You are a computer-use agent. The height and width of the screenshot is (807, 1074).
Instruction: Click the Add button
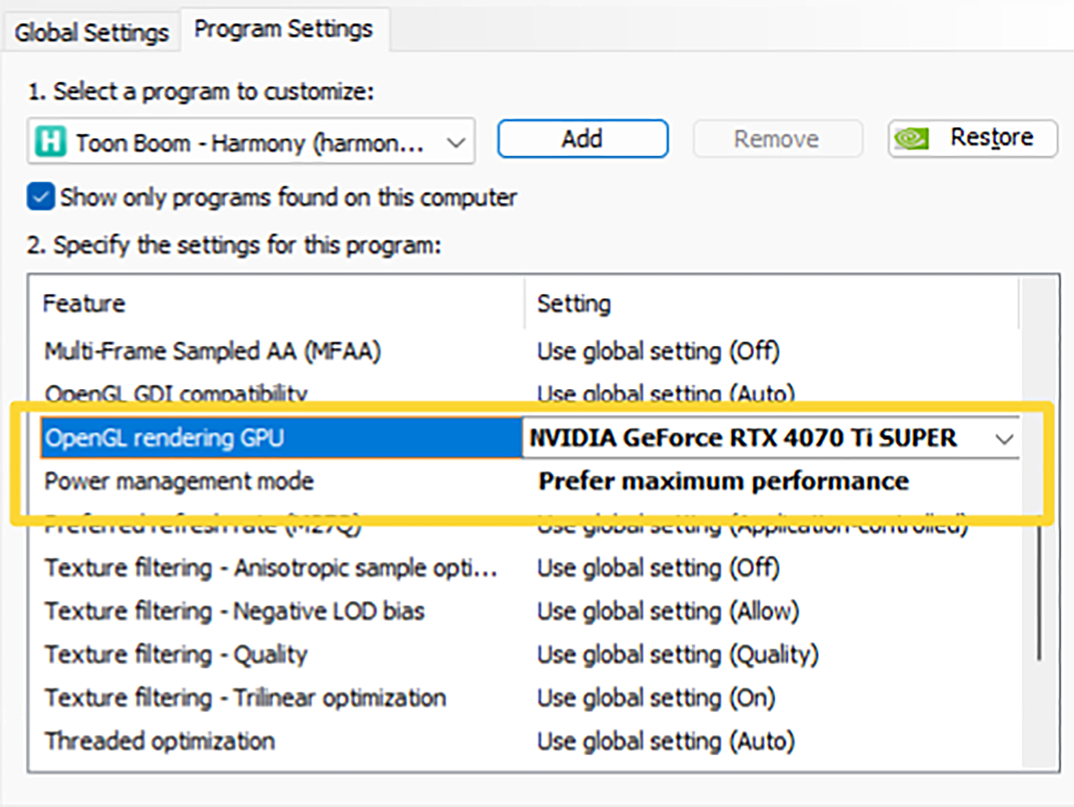click(x=582, y=139)
